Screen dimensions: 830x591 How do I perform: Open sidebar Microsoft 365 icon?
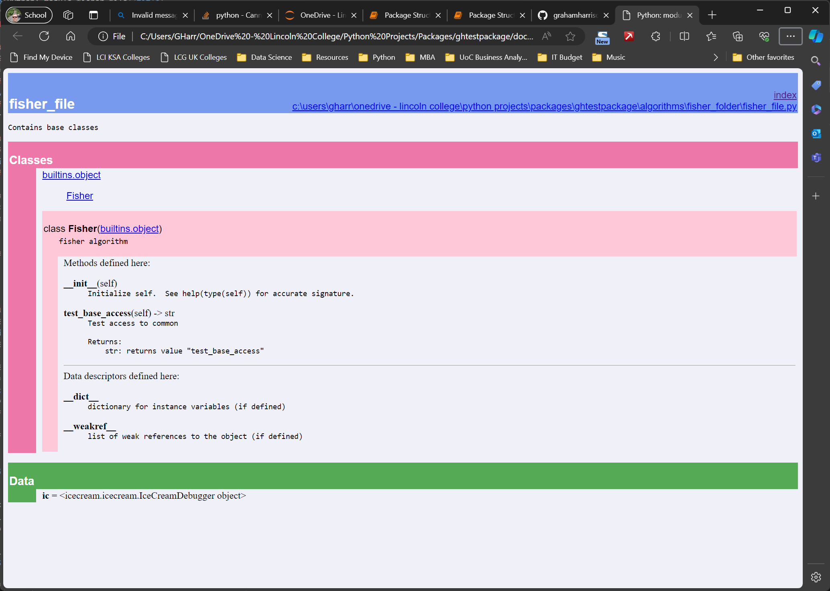coord(816,109)
